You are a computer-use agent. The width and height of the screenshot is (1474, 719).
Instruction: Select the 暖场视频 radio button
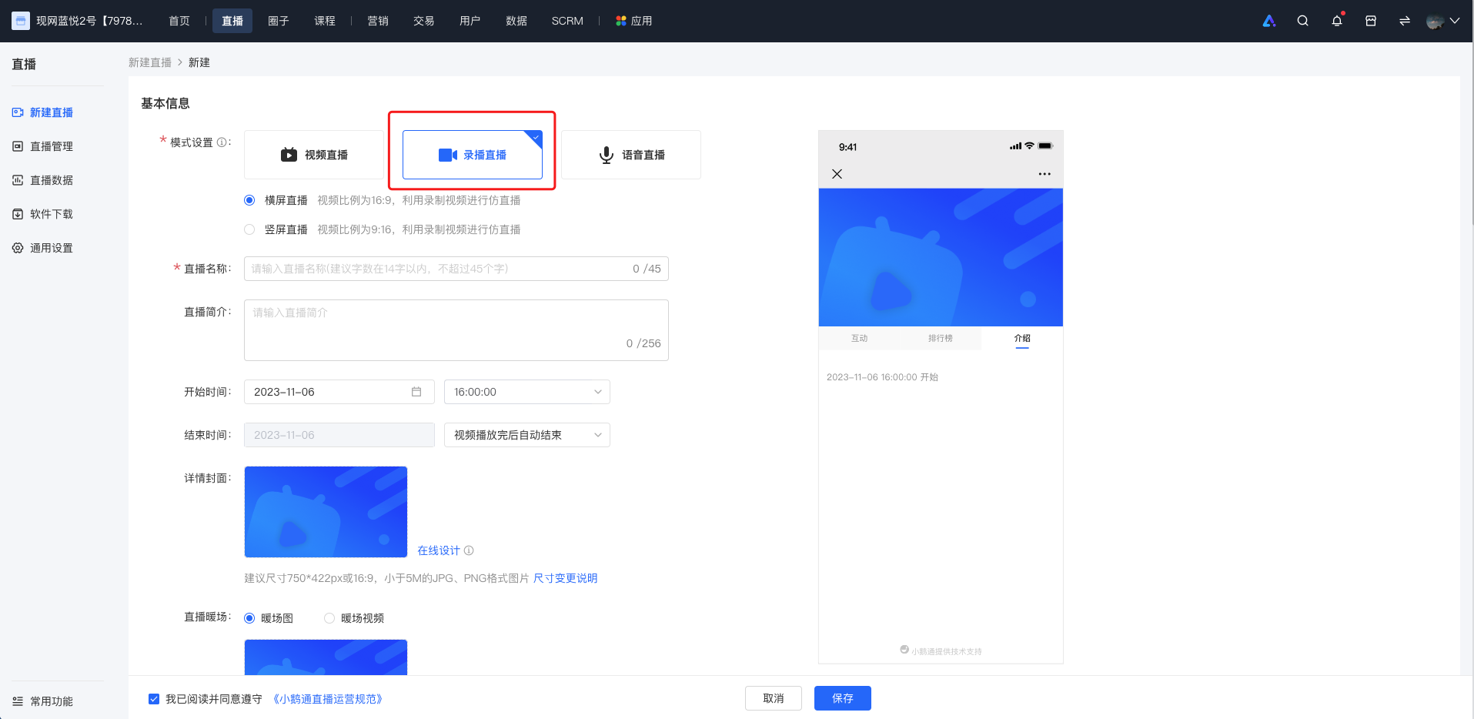(329, 618)
